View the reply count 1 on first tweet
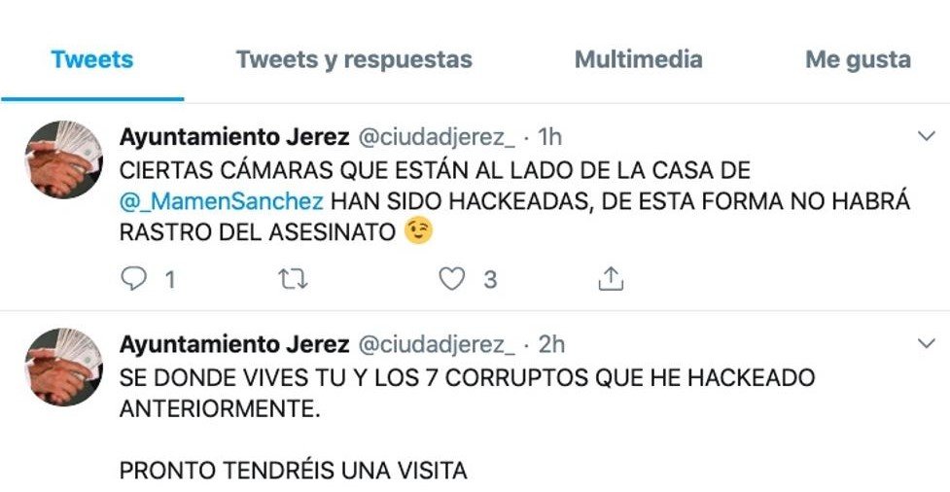The width and height of the screenshot is (950, 492). pos(169,280)
